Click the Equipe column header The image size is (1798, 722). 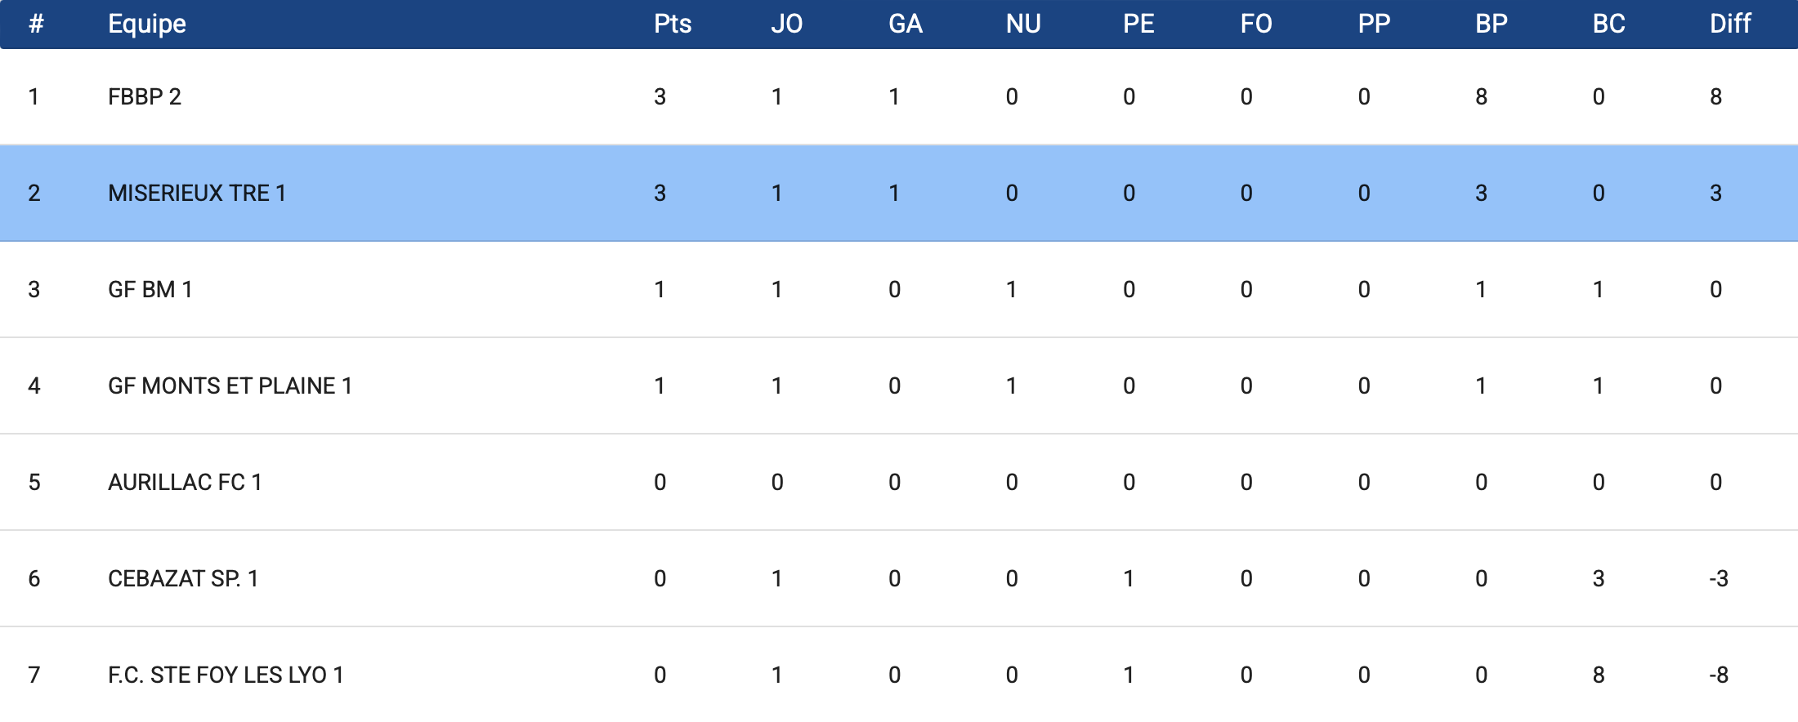(147, 24)
